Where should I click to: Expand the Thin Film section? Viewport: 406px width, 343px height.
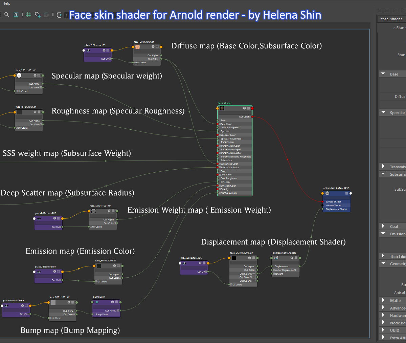[x=383, y=256]
